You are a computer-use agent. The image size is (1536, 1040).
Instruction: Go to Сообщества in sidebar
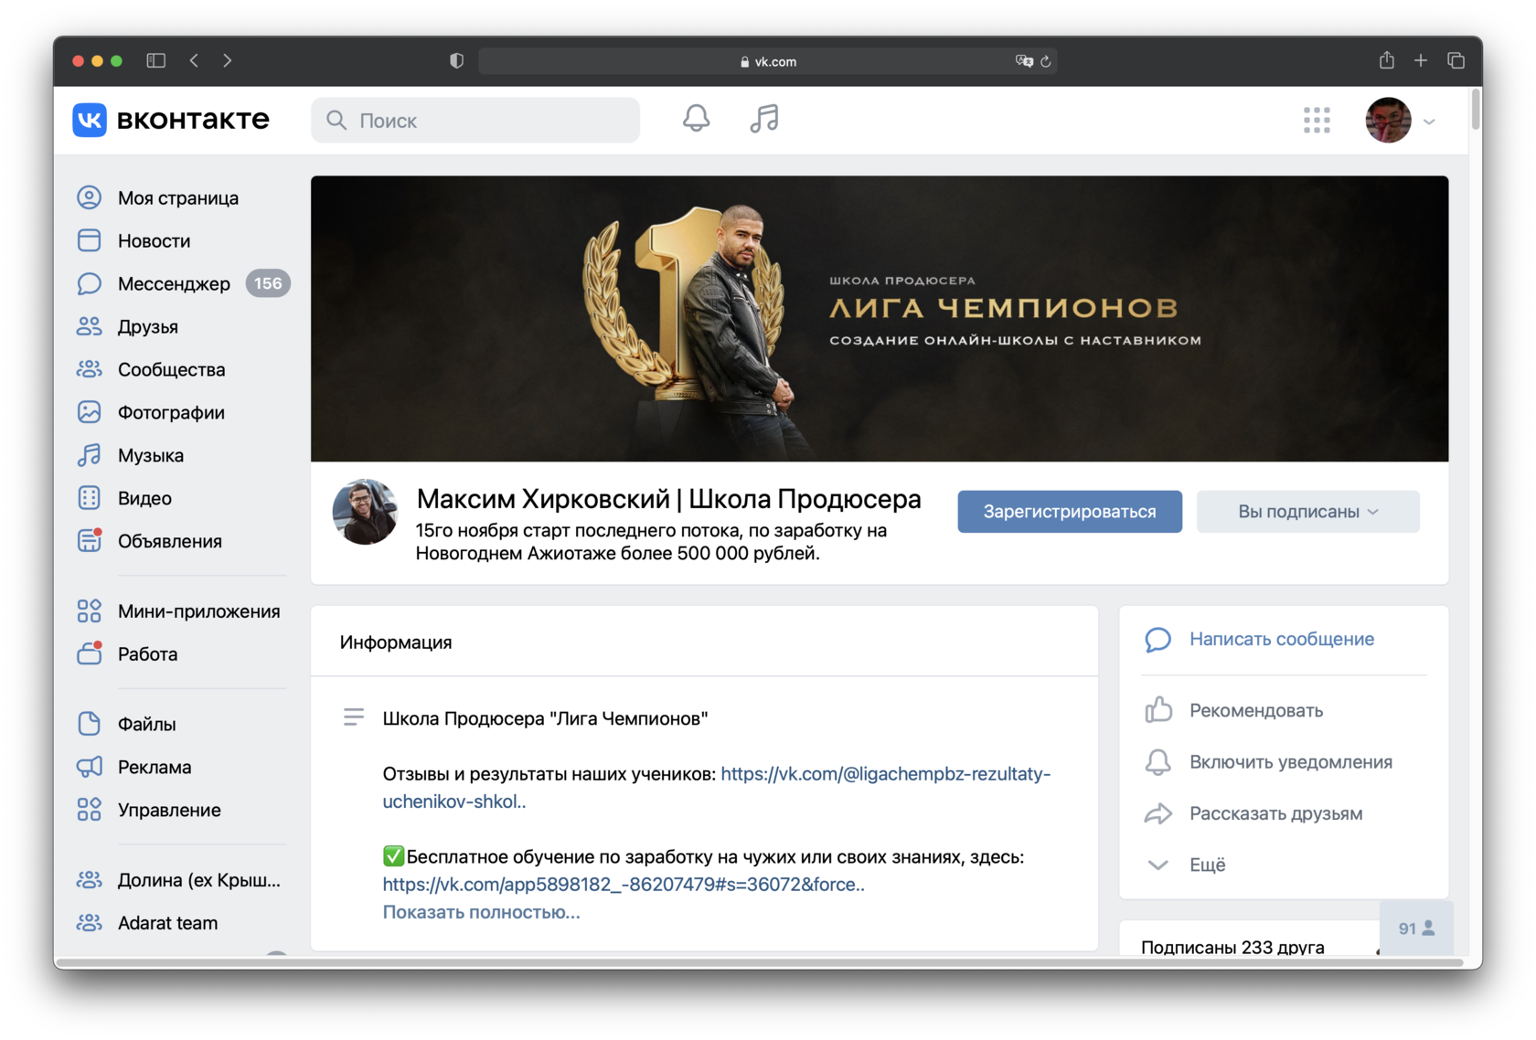pyautogui.click(x=171, y=369)
